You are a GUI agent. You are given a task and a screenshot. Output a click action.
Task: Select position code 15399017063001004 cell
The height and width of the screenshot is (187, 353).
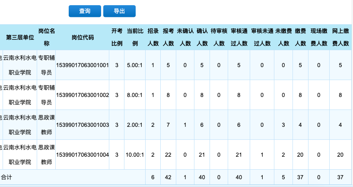[83, 155]
